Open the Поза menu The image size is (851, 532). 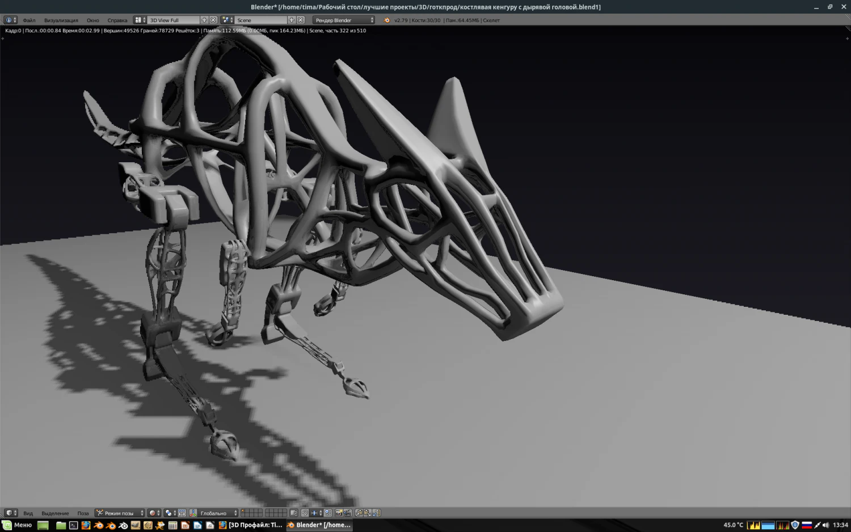point(83,513)
